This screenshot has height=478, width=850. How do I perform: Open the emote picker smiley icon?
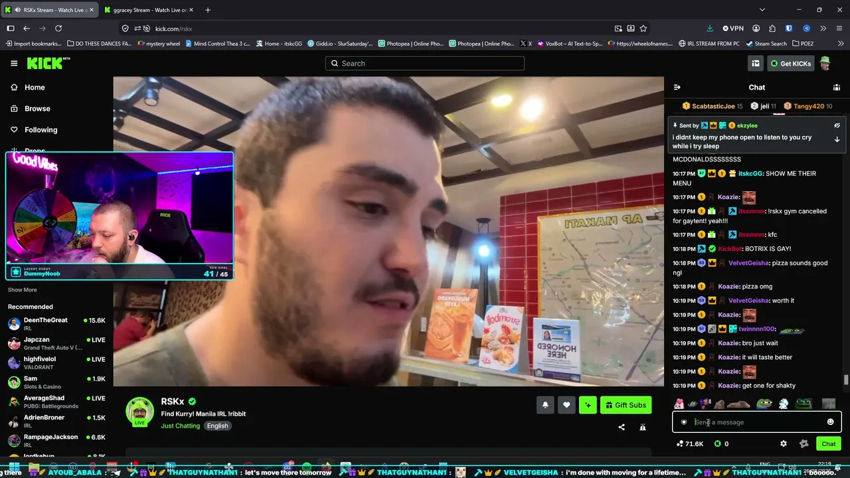(x=830, y=422)
